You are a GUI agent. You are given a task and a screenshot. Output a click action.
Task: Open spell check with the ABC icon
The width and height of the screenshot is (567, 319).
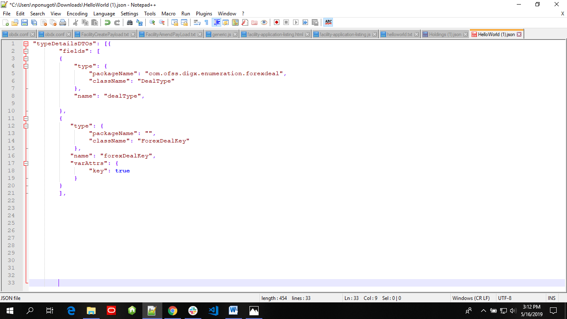(x=328, y=22)
